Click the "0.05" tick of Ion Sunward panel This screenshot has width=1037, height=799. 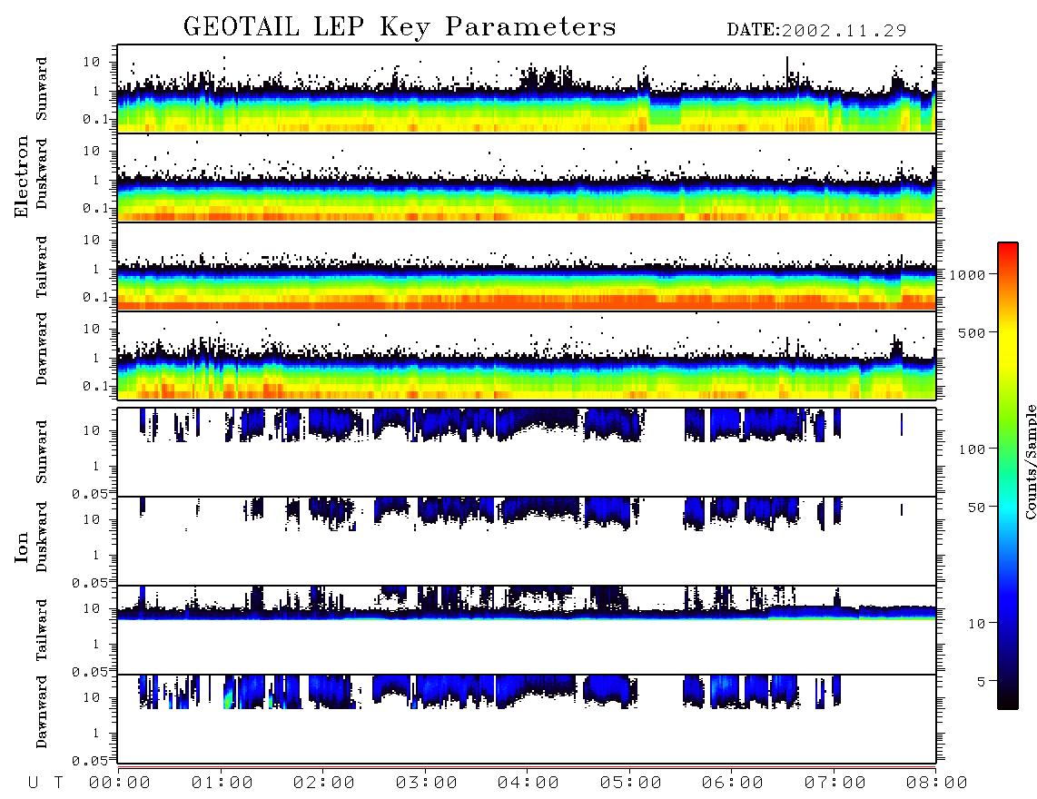coord(90,493)
